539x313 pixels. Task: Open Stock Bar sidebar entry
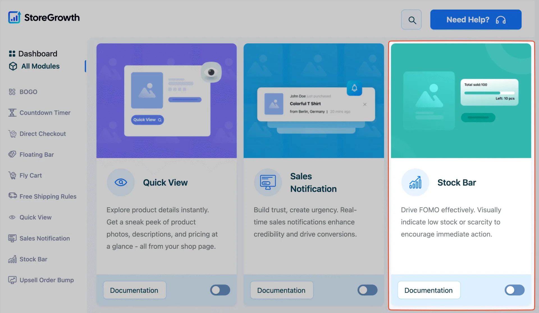pyautogui.click(x=28, y=259)
